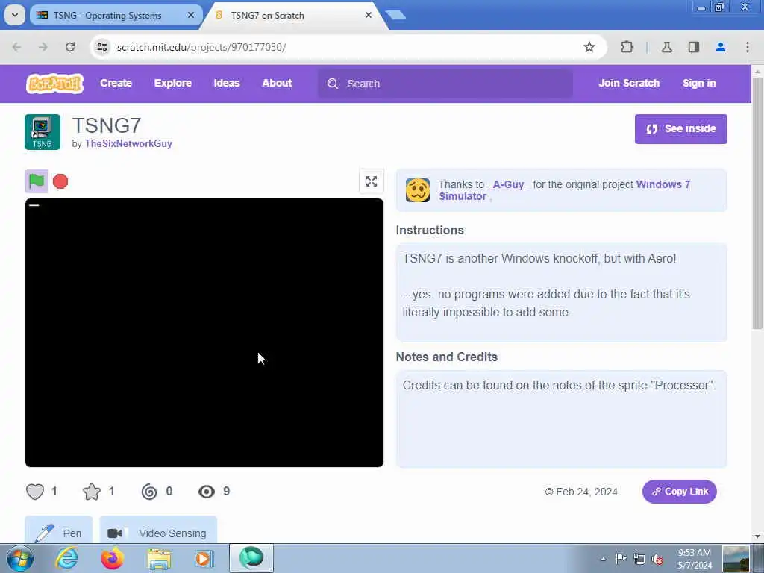Image resolution: width=764 pixels, height=573 pixels.
Task: Open the Explore menu item
Action: click(173, 84)
